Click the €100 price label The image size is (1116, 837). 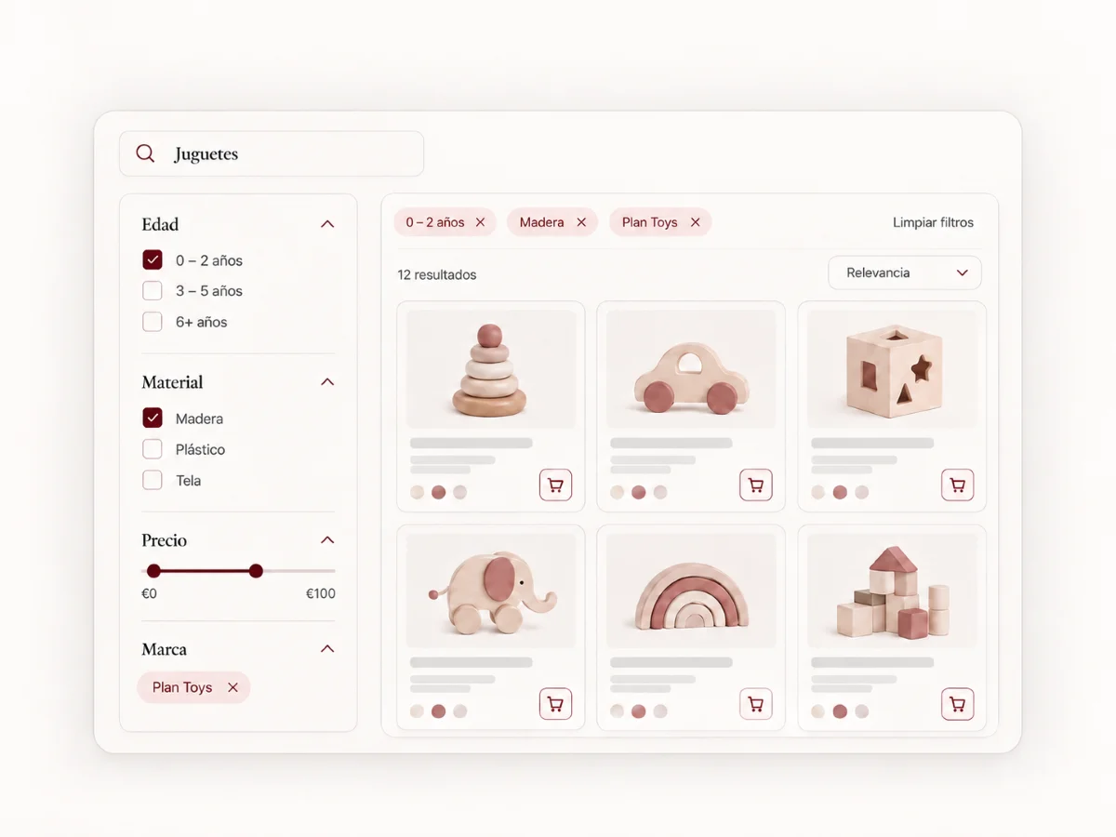321,593
